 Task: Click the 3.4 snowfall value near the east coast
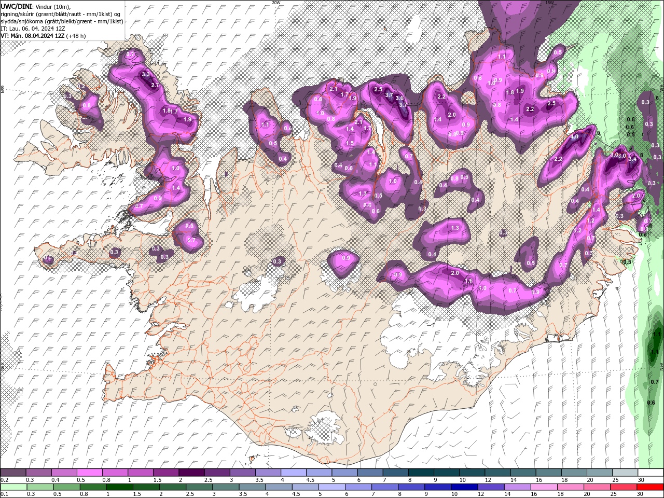coord(632,159)
